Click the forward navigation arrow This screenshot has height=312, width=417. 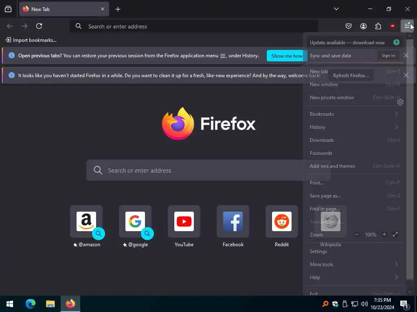(24, 26)
